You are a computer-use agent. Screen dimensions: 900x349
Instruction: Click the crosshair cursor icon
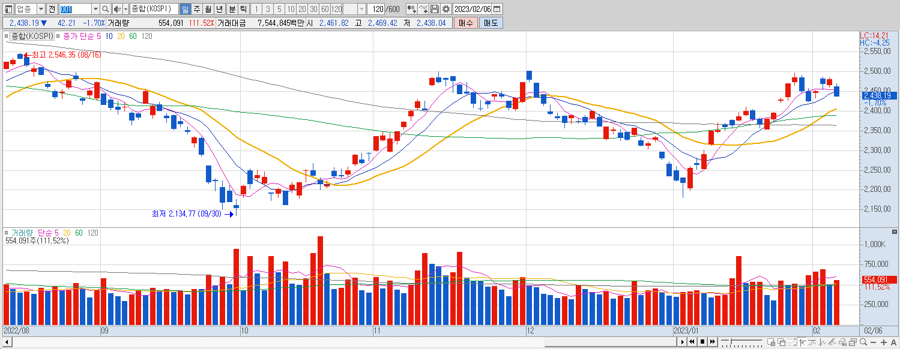coord(802,342)
